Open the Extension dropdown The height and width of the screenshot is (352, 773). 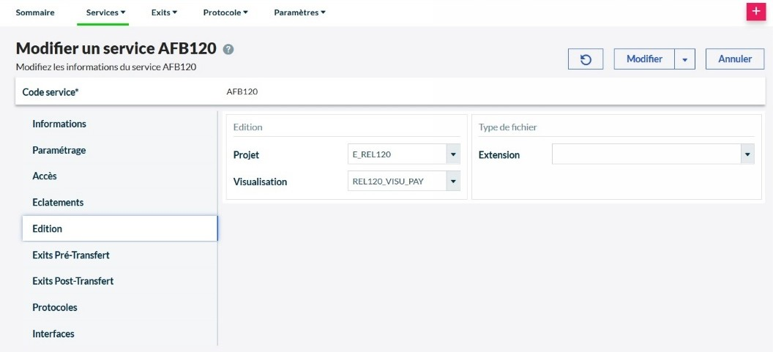(x=747, y=154)
